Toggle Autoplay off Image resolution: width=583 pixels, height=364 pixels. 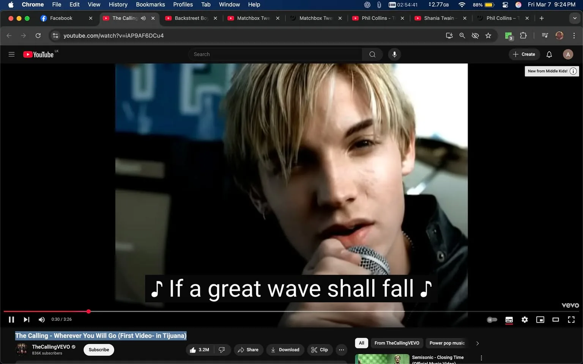(x=492, y=320)
